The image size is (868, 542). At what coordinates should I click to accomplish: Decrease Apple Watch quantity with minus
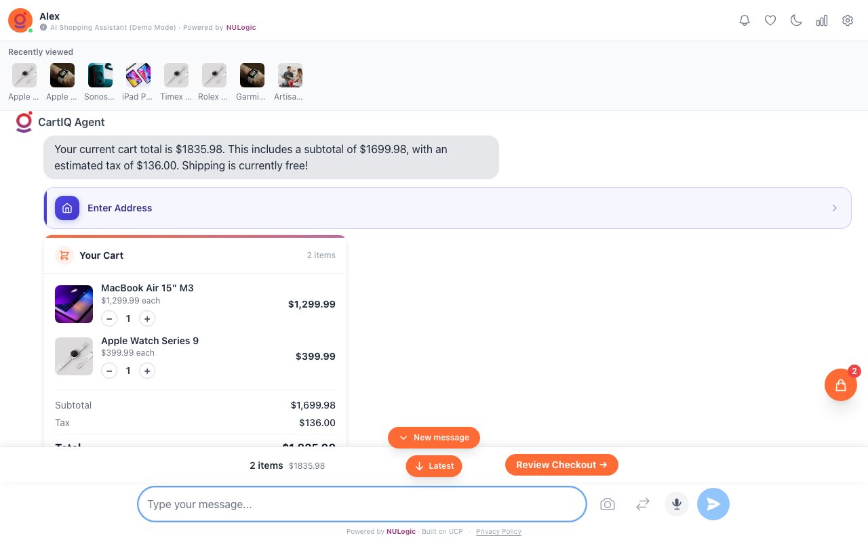pos(109,371)
